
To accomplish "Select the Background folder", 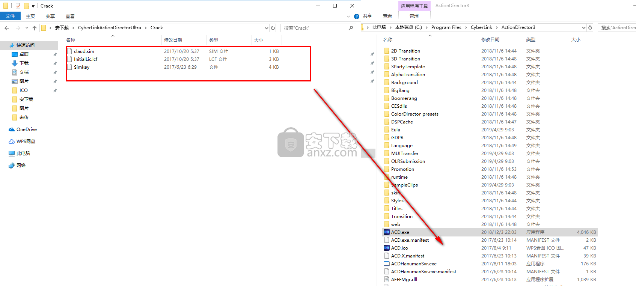I will (x=404, y=83).
